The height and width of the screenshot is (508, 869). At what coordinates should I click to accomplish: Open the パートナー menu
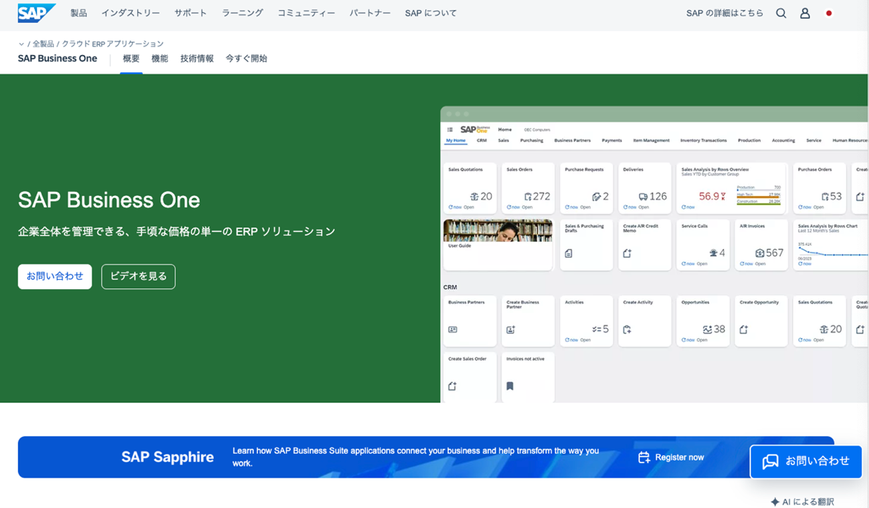tap(370, 13)
